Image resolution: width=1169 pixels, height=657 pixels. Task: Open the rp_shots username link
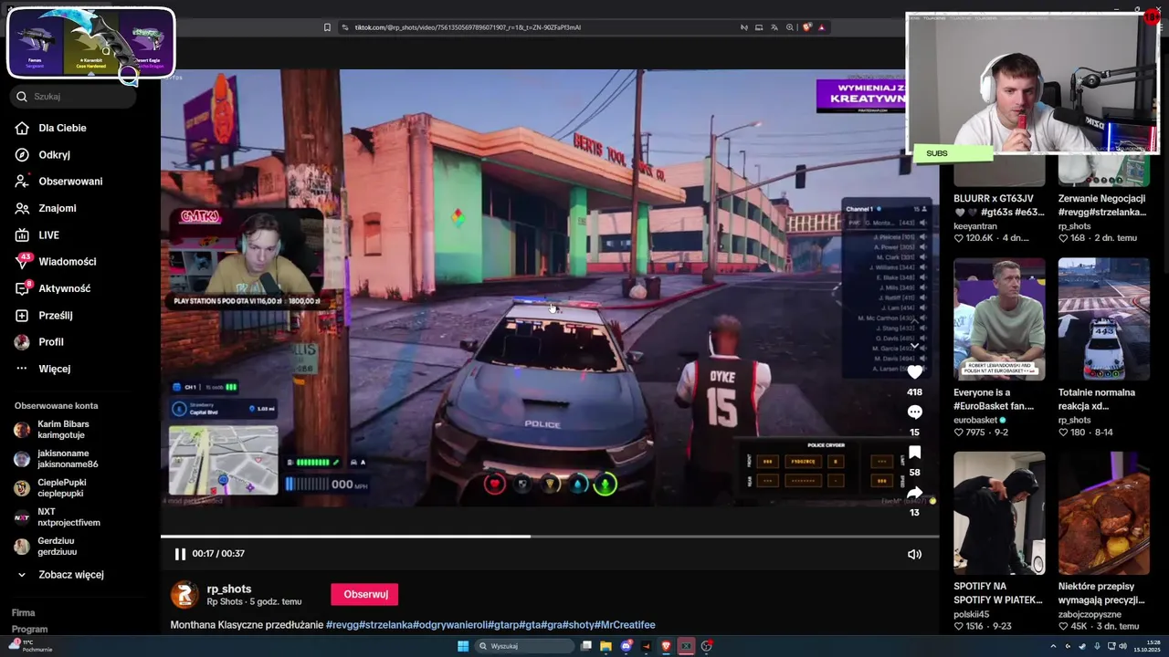point(229,589)
